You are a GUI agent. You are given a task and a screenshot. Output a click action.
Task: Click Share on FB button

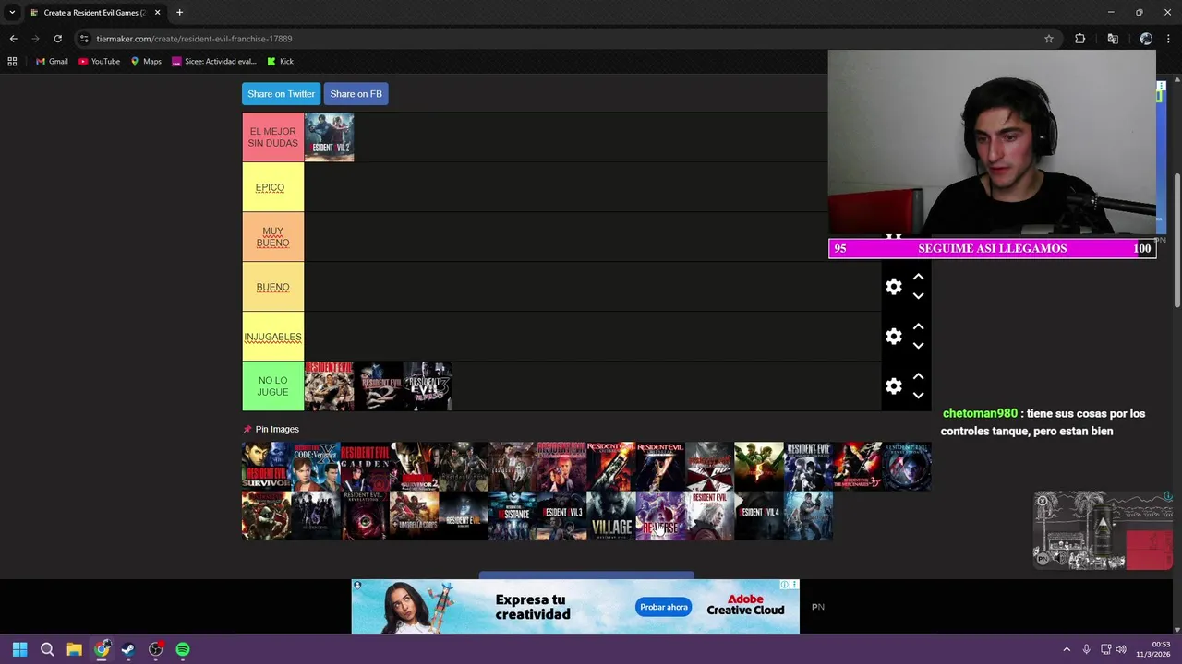pos(356,94)
